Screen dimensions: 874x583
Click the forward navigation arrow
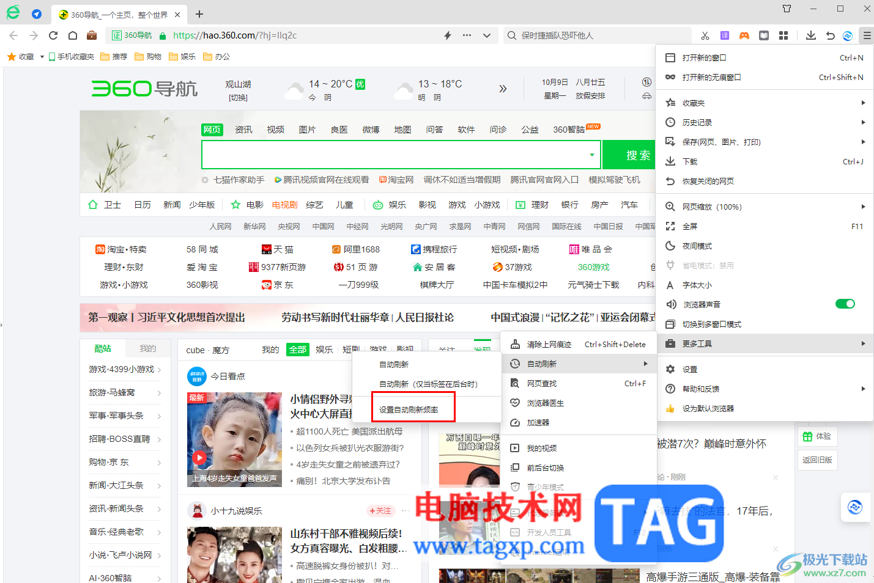point(34,35)
